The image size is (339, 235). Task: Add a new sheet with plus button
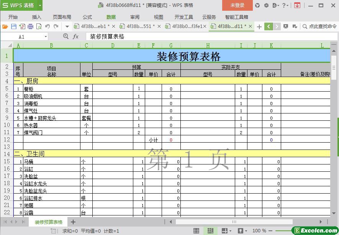pos(73,222)
